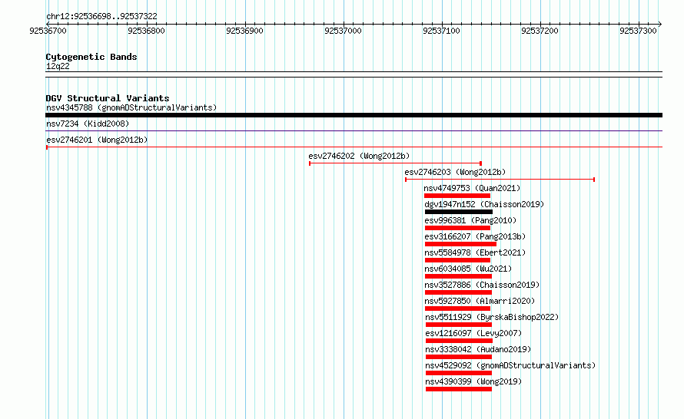
Task: Click the 92537300 ruler position label
Action: click(638, 31)
